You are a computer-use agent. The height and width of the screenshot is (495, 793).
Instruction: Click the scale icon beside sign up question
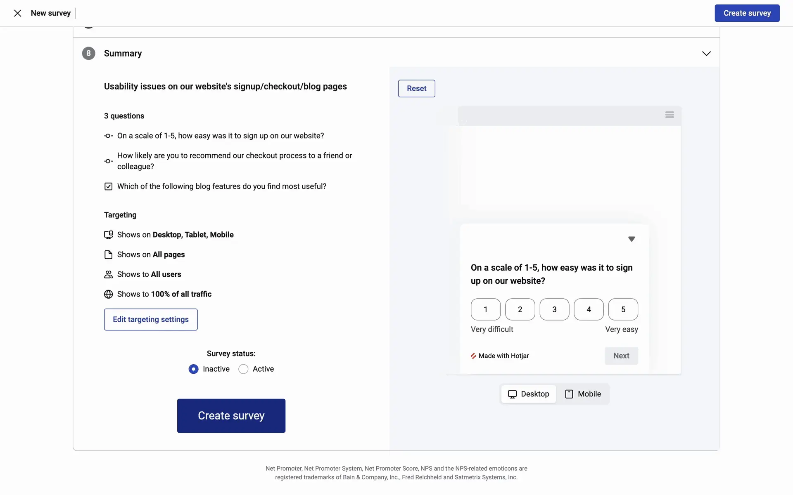point(108,136)
